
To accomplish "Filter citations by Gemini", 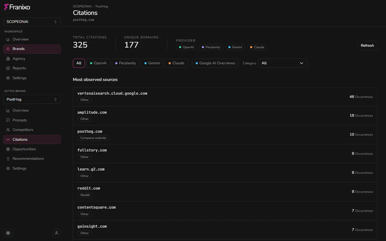I will tap(152, 63).
